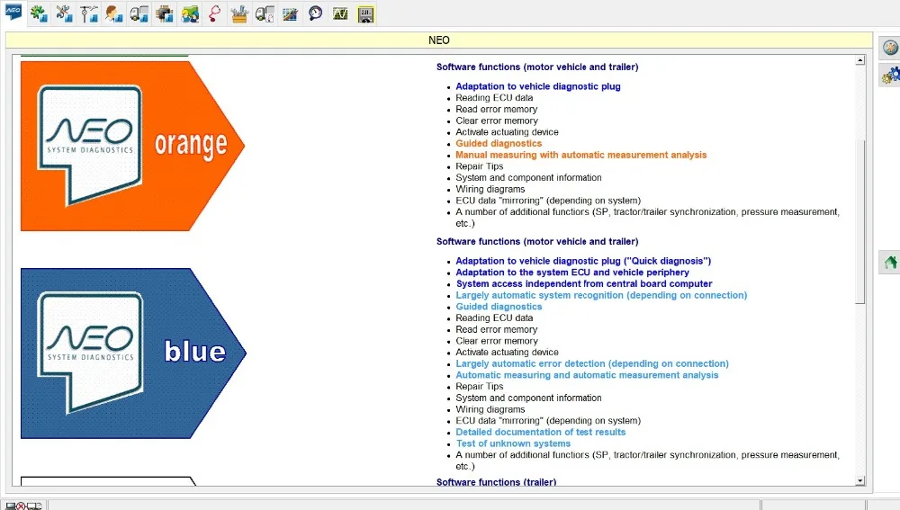Select the wrench and screwdriver info icon

[64, 13]
